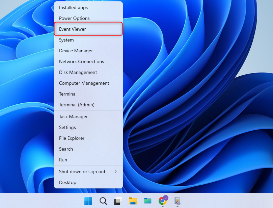Open Windows Search from the taskbar

[103, 201]
